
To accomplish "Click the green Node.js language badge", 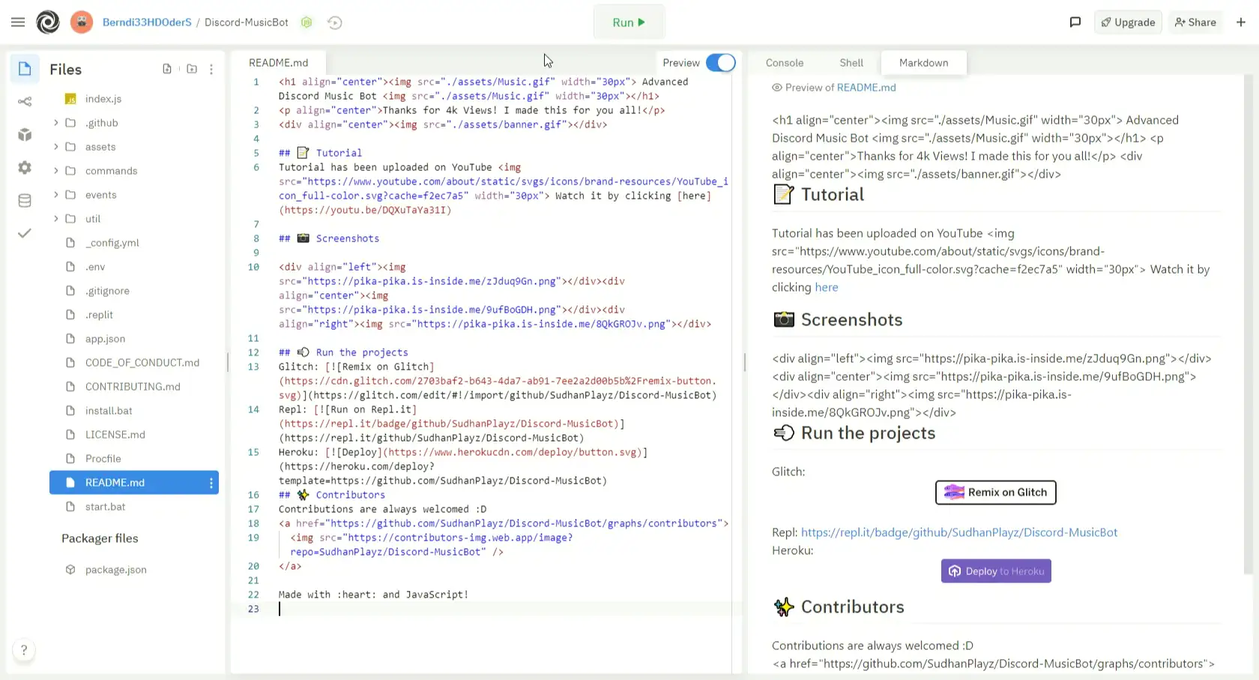I will 307,22.
